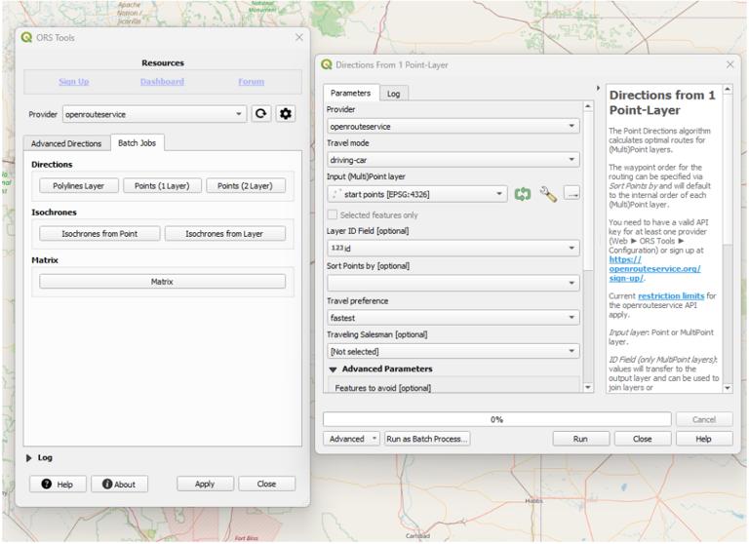This screenshot has height=544, width=749.
Task: Toggle Selected features only checkbox
Action: click(333, 214)
